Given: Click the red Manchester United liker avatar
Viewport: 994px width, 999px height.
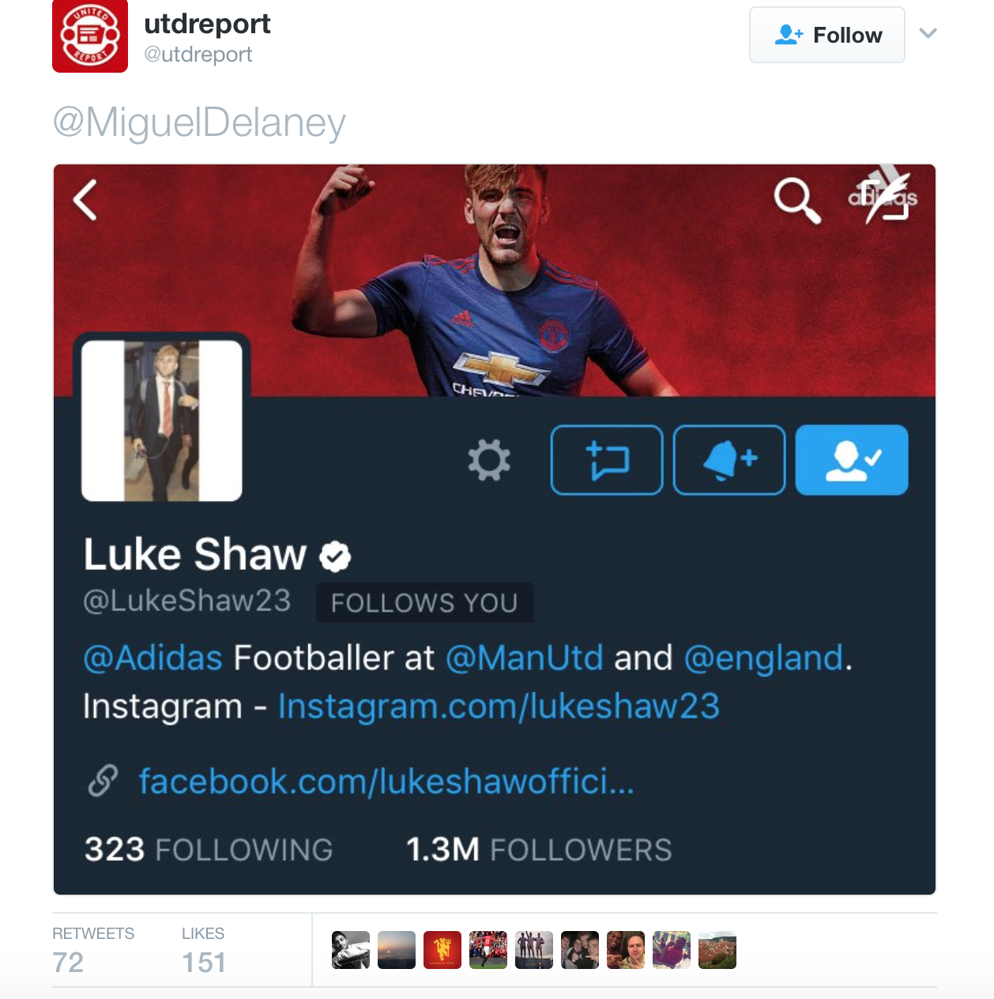Looking at the screenshot, I should pyautogui.click(x=442, y=950).
